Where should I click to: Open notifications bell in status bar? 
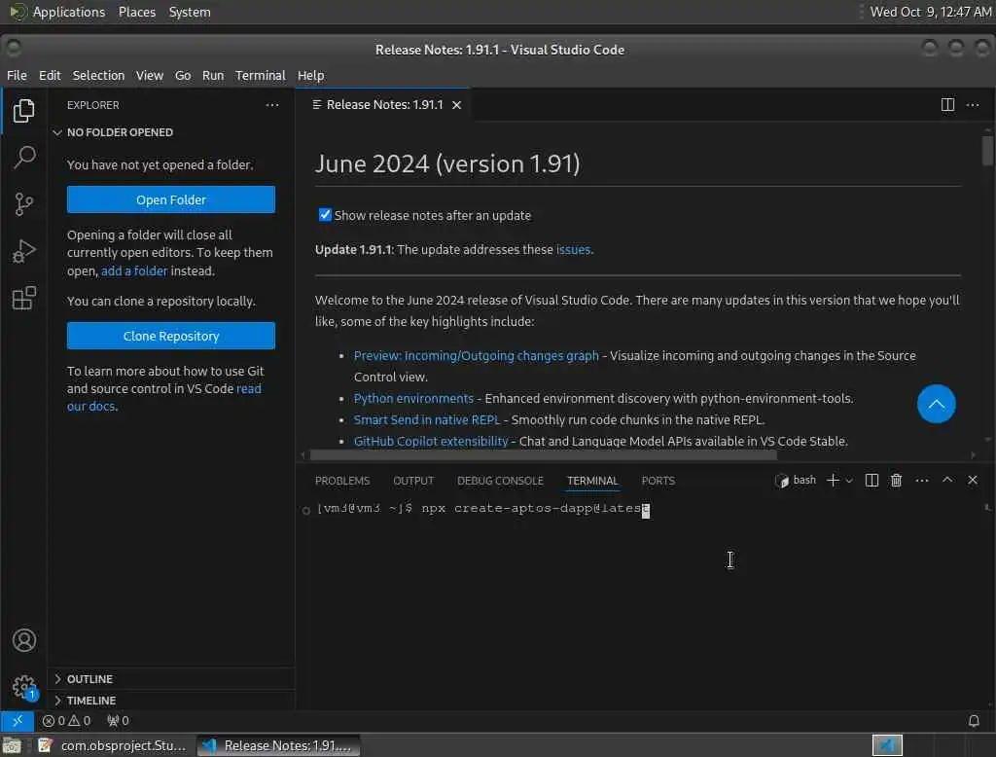pos(973,721)
